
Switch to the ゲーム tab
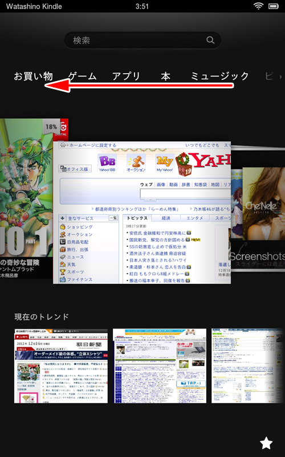82,76
